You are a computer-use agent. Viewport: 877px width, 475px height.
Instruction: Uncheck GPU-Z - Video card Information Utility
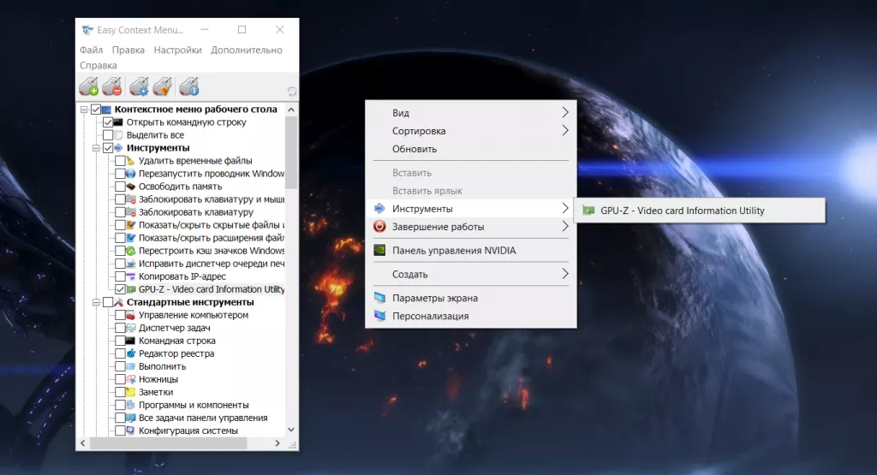click(120, 289)
